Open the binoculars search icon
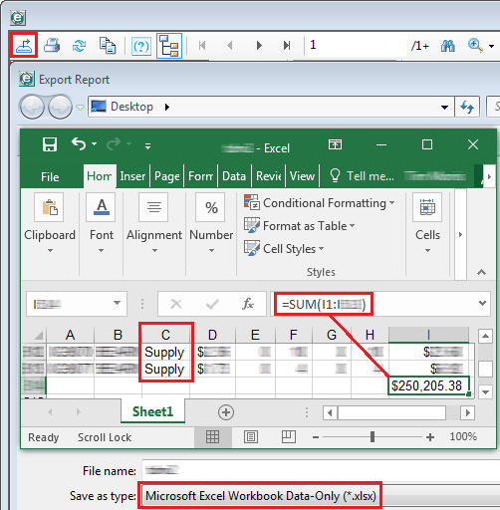 (447, 46)
